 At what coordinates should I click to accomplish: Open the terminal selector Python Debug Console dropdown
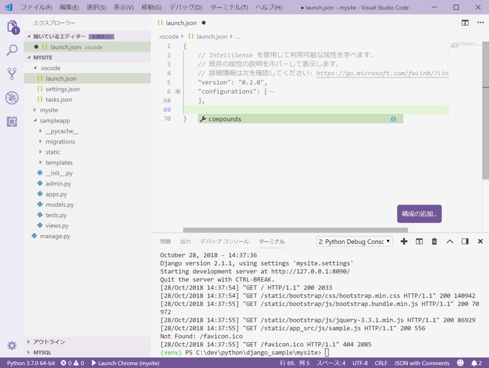click(x=354, y=241)
